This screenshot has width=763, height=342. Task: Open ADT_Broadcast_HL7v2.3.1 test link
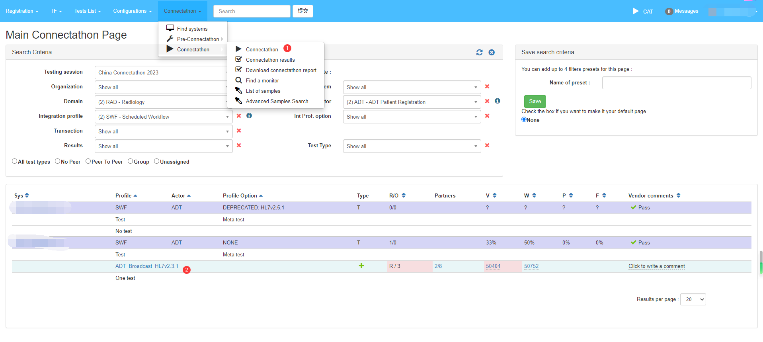pos(147,266)
